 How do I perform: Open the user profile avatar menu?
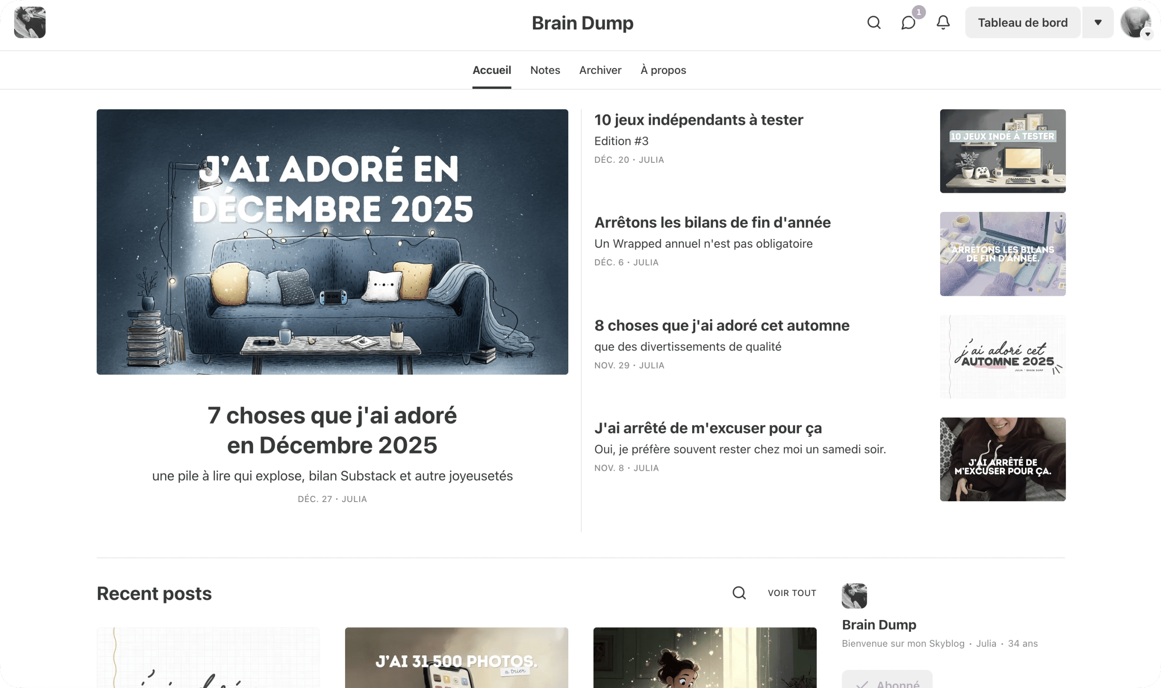[x=1135, y=22]
